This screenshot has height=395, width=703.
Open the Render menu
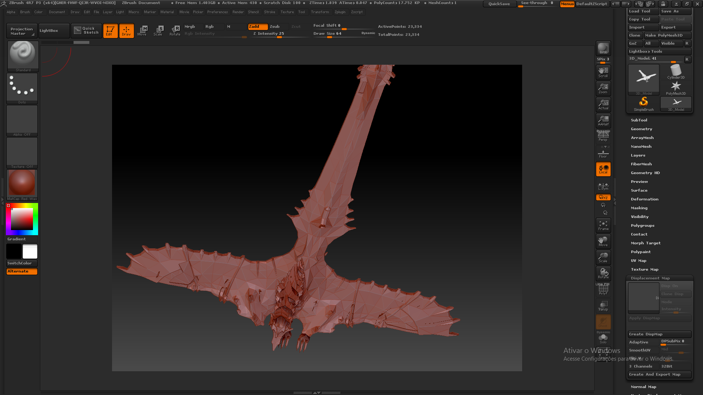(238, 12)
